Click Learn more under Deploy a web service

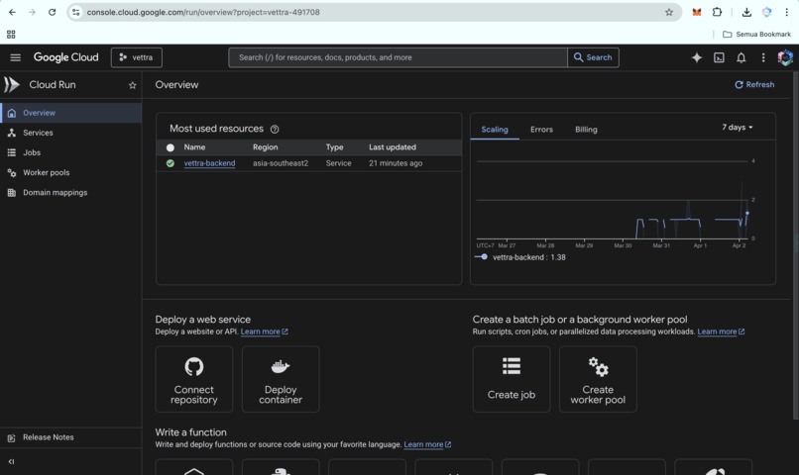click(264, 332)
